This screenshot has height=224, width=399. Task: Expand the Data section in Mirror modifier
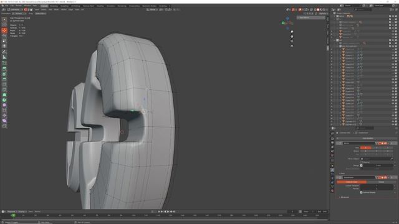[342, 174]
